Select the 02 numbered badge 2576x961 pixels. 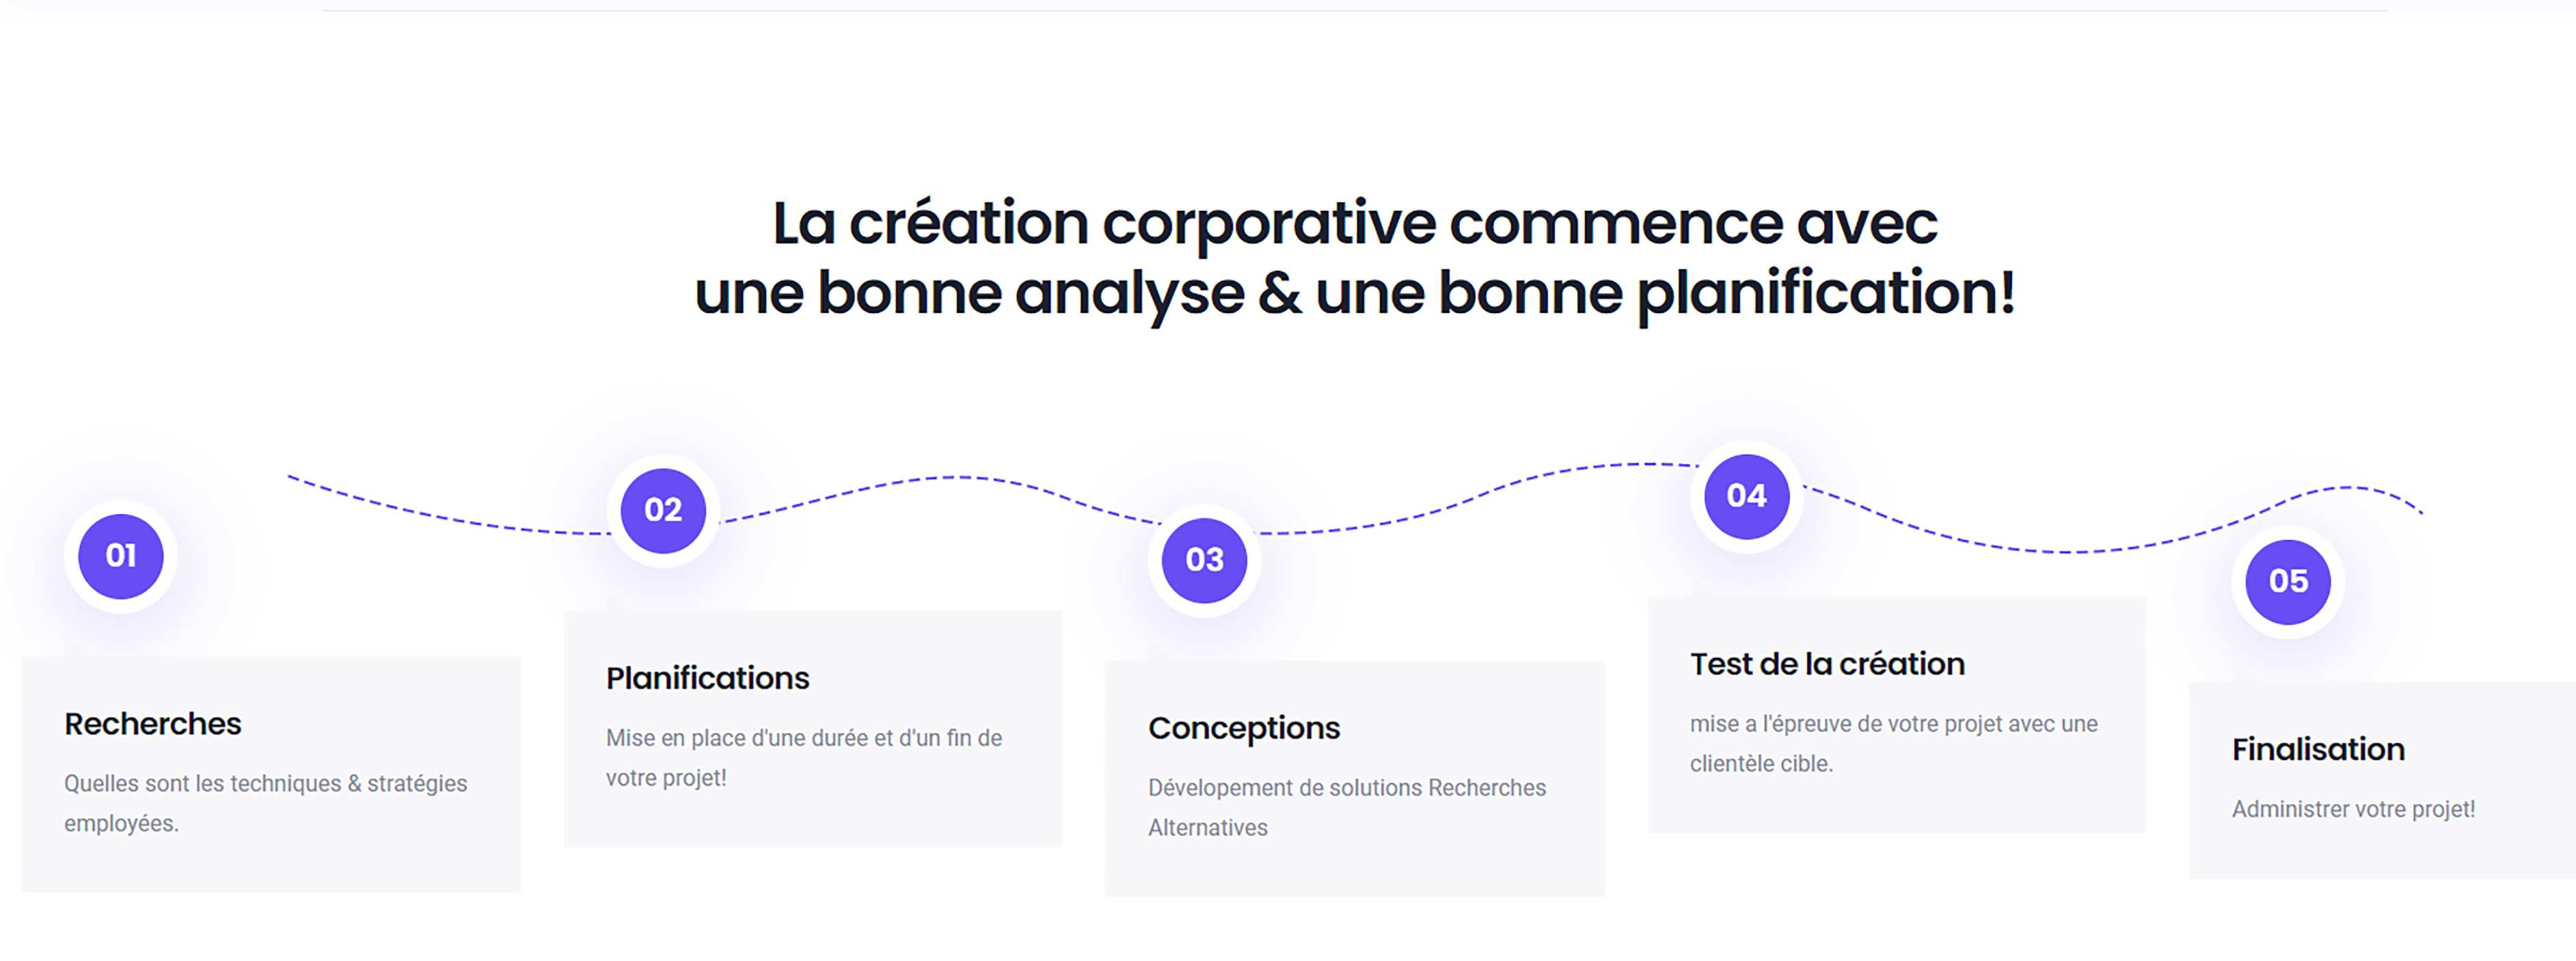[663, 510]
